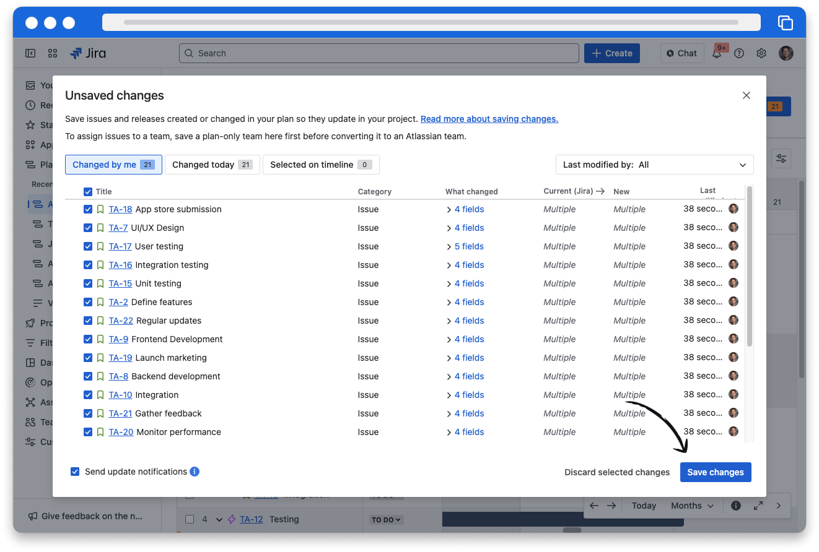Toggle the sidebar collapse icon
The image size is (819, 552).
click(30, 53)
